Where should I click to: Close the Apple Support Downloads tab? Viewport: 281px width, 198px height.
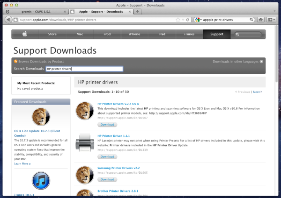pyautogui.click(x=130, y=12)
